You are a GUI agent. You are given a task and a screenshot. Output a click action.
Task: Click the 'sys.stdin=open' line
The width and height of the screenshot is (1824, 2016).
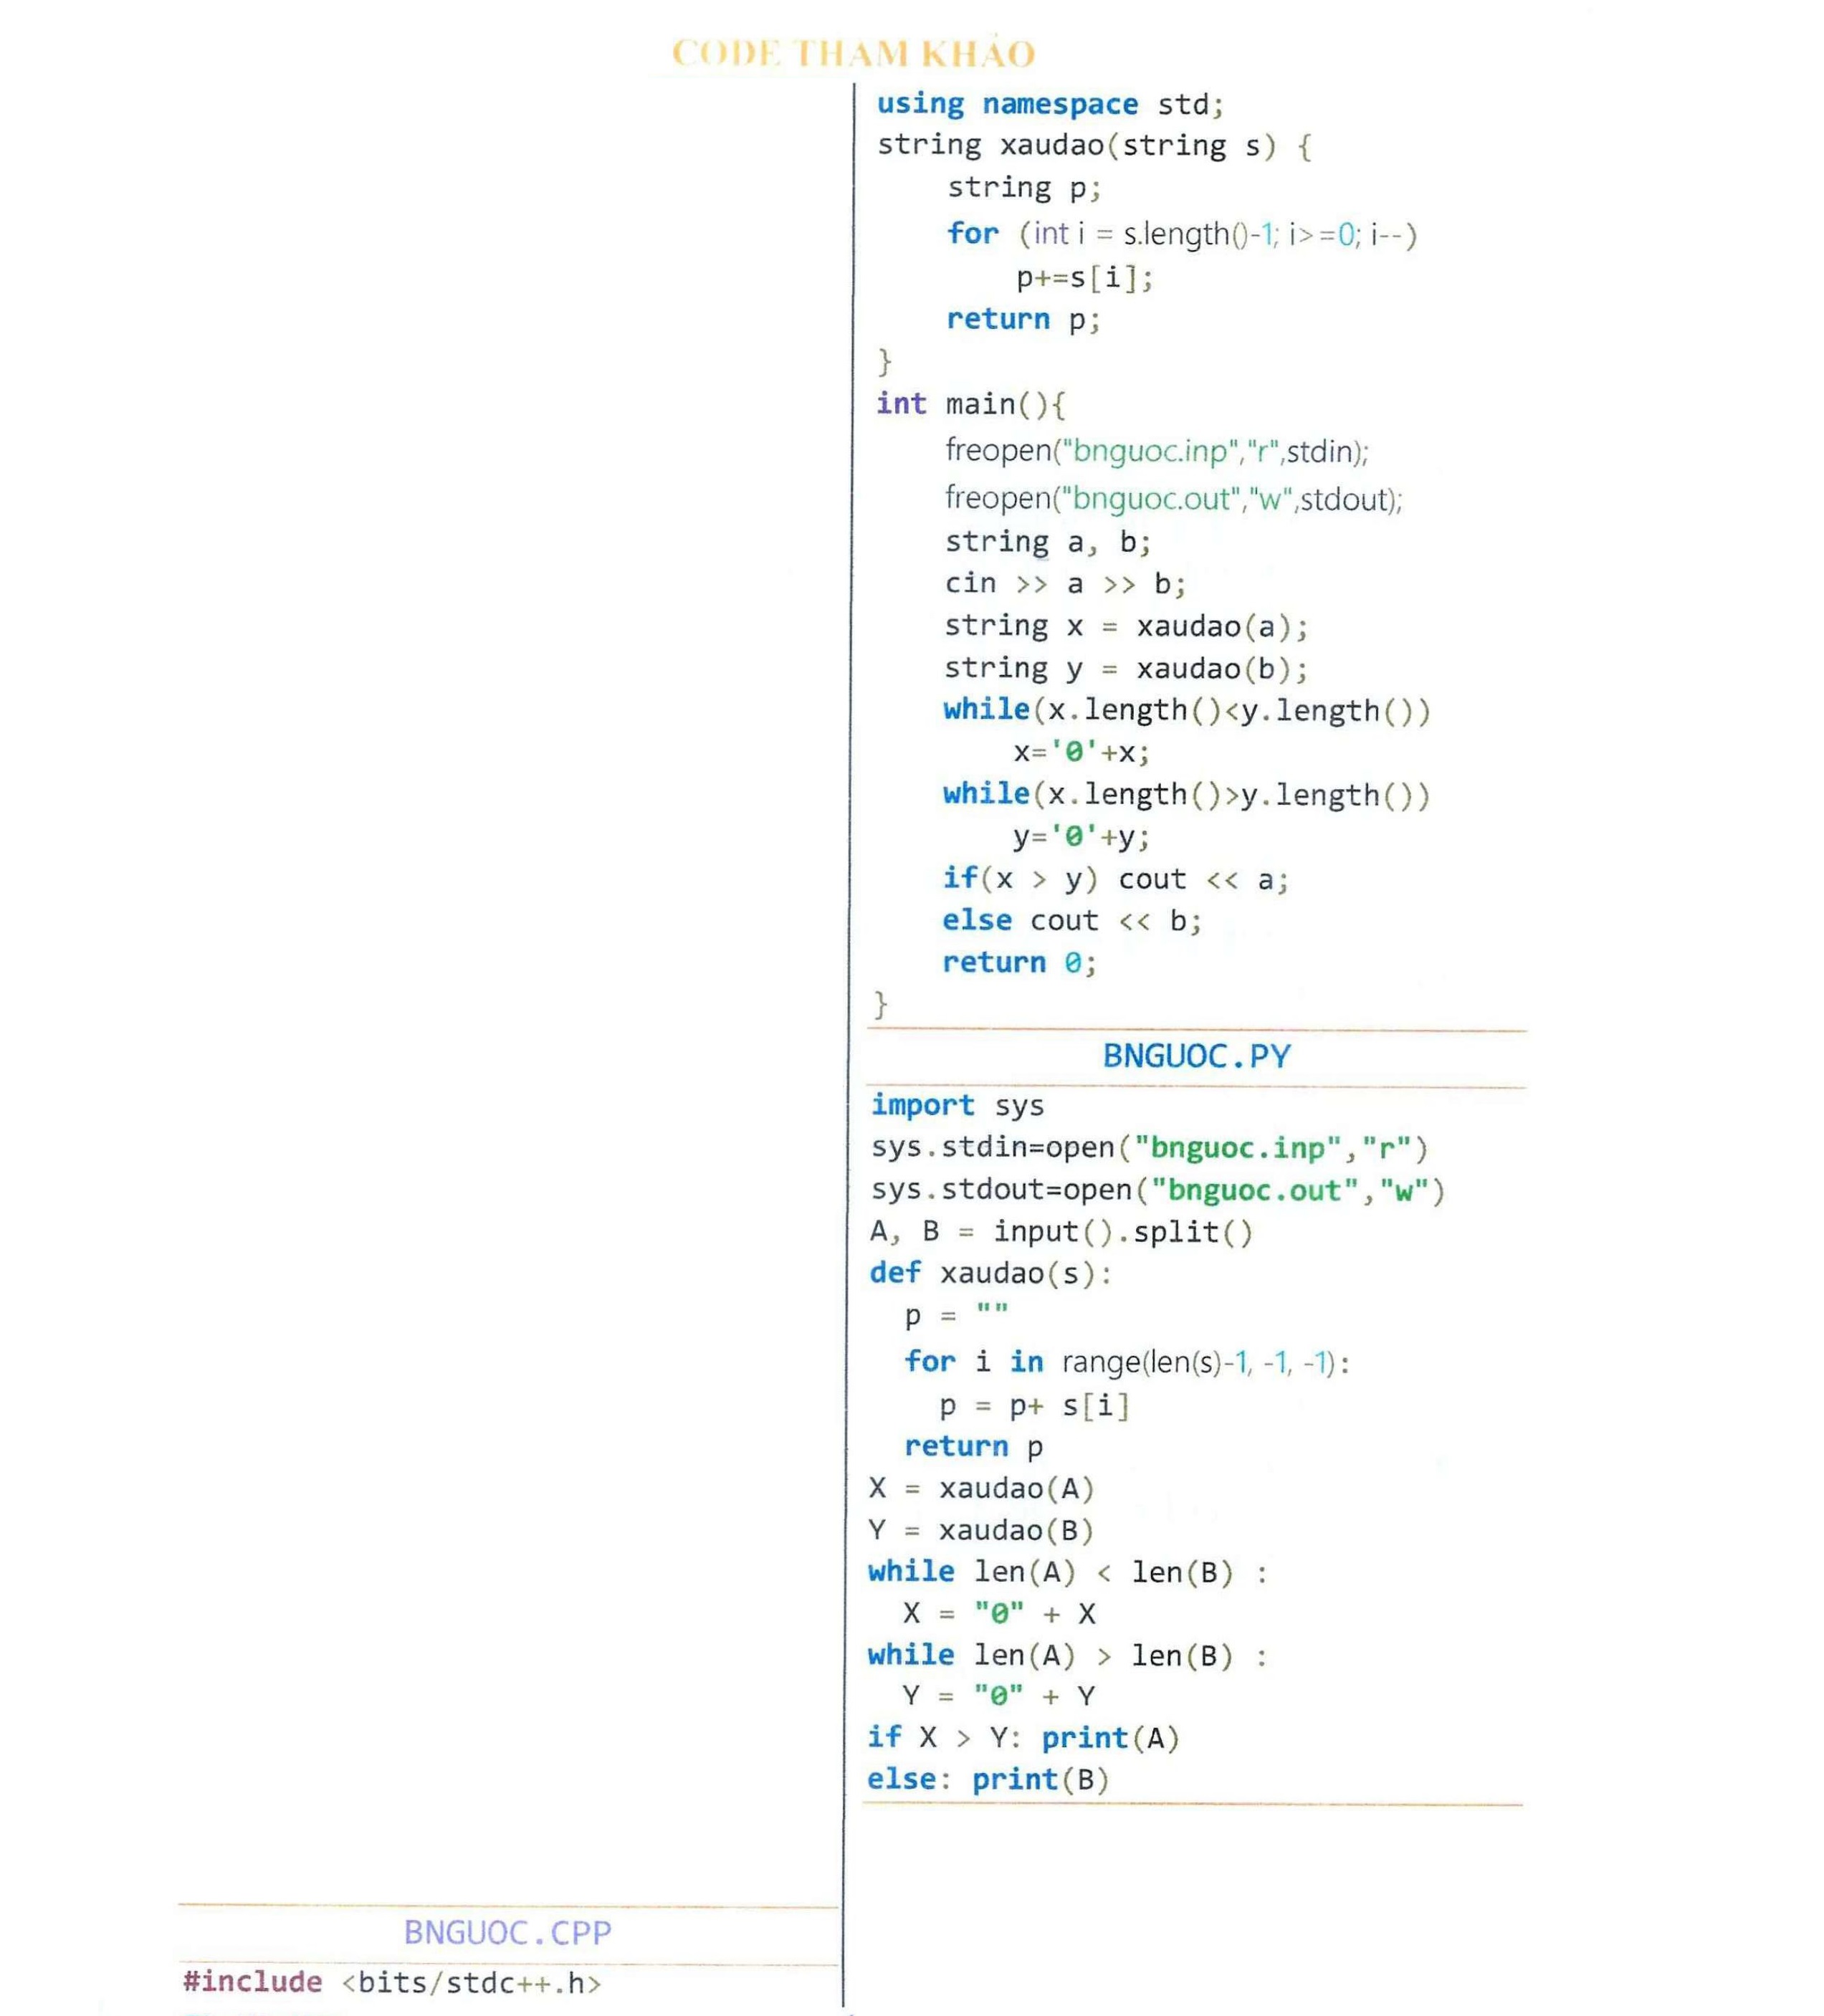coord(1150,1148)
